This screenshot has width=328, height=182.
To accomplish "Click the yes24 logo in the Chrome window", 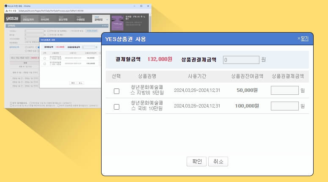I will coord(12,18).
